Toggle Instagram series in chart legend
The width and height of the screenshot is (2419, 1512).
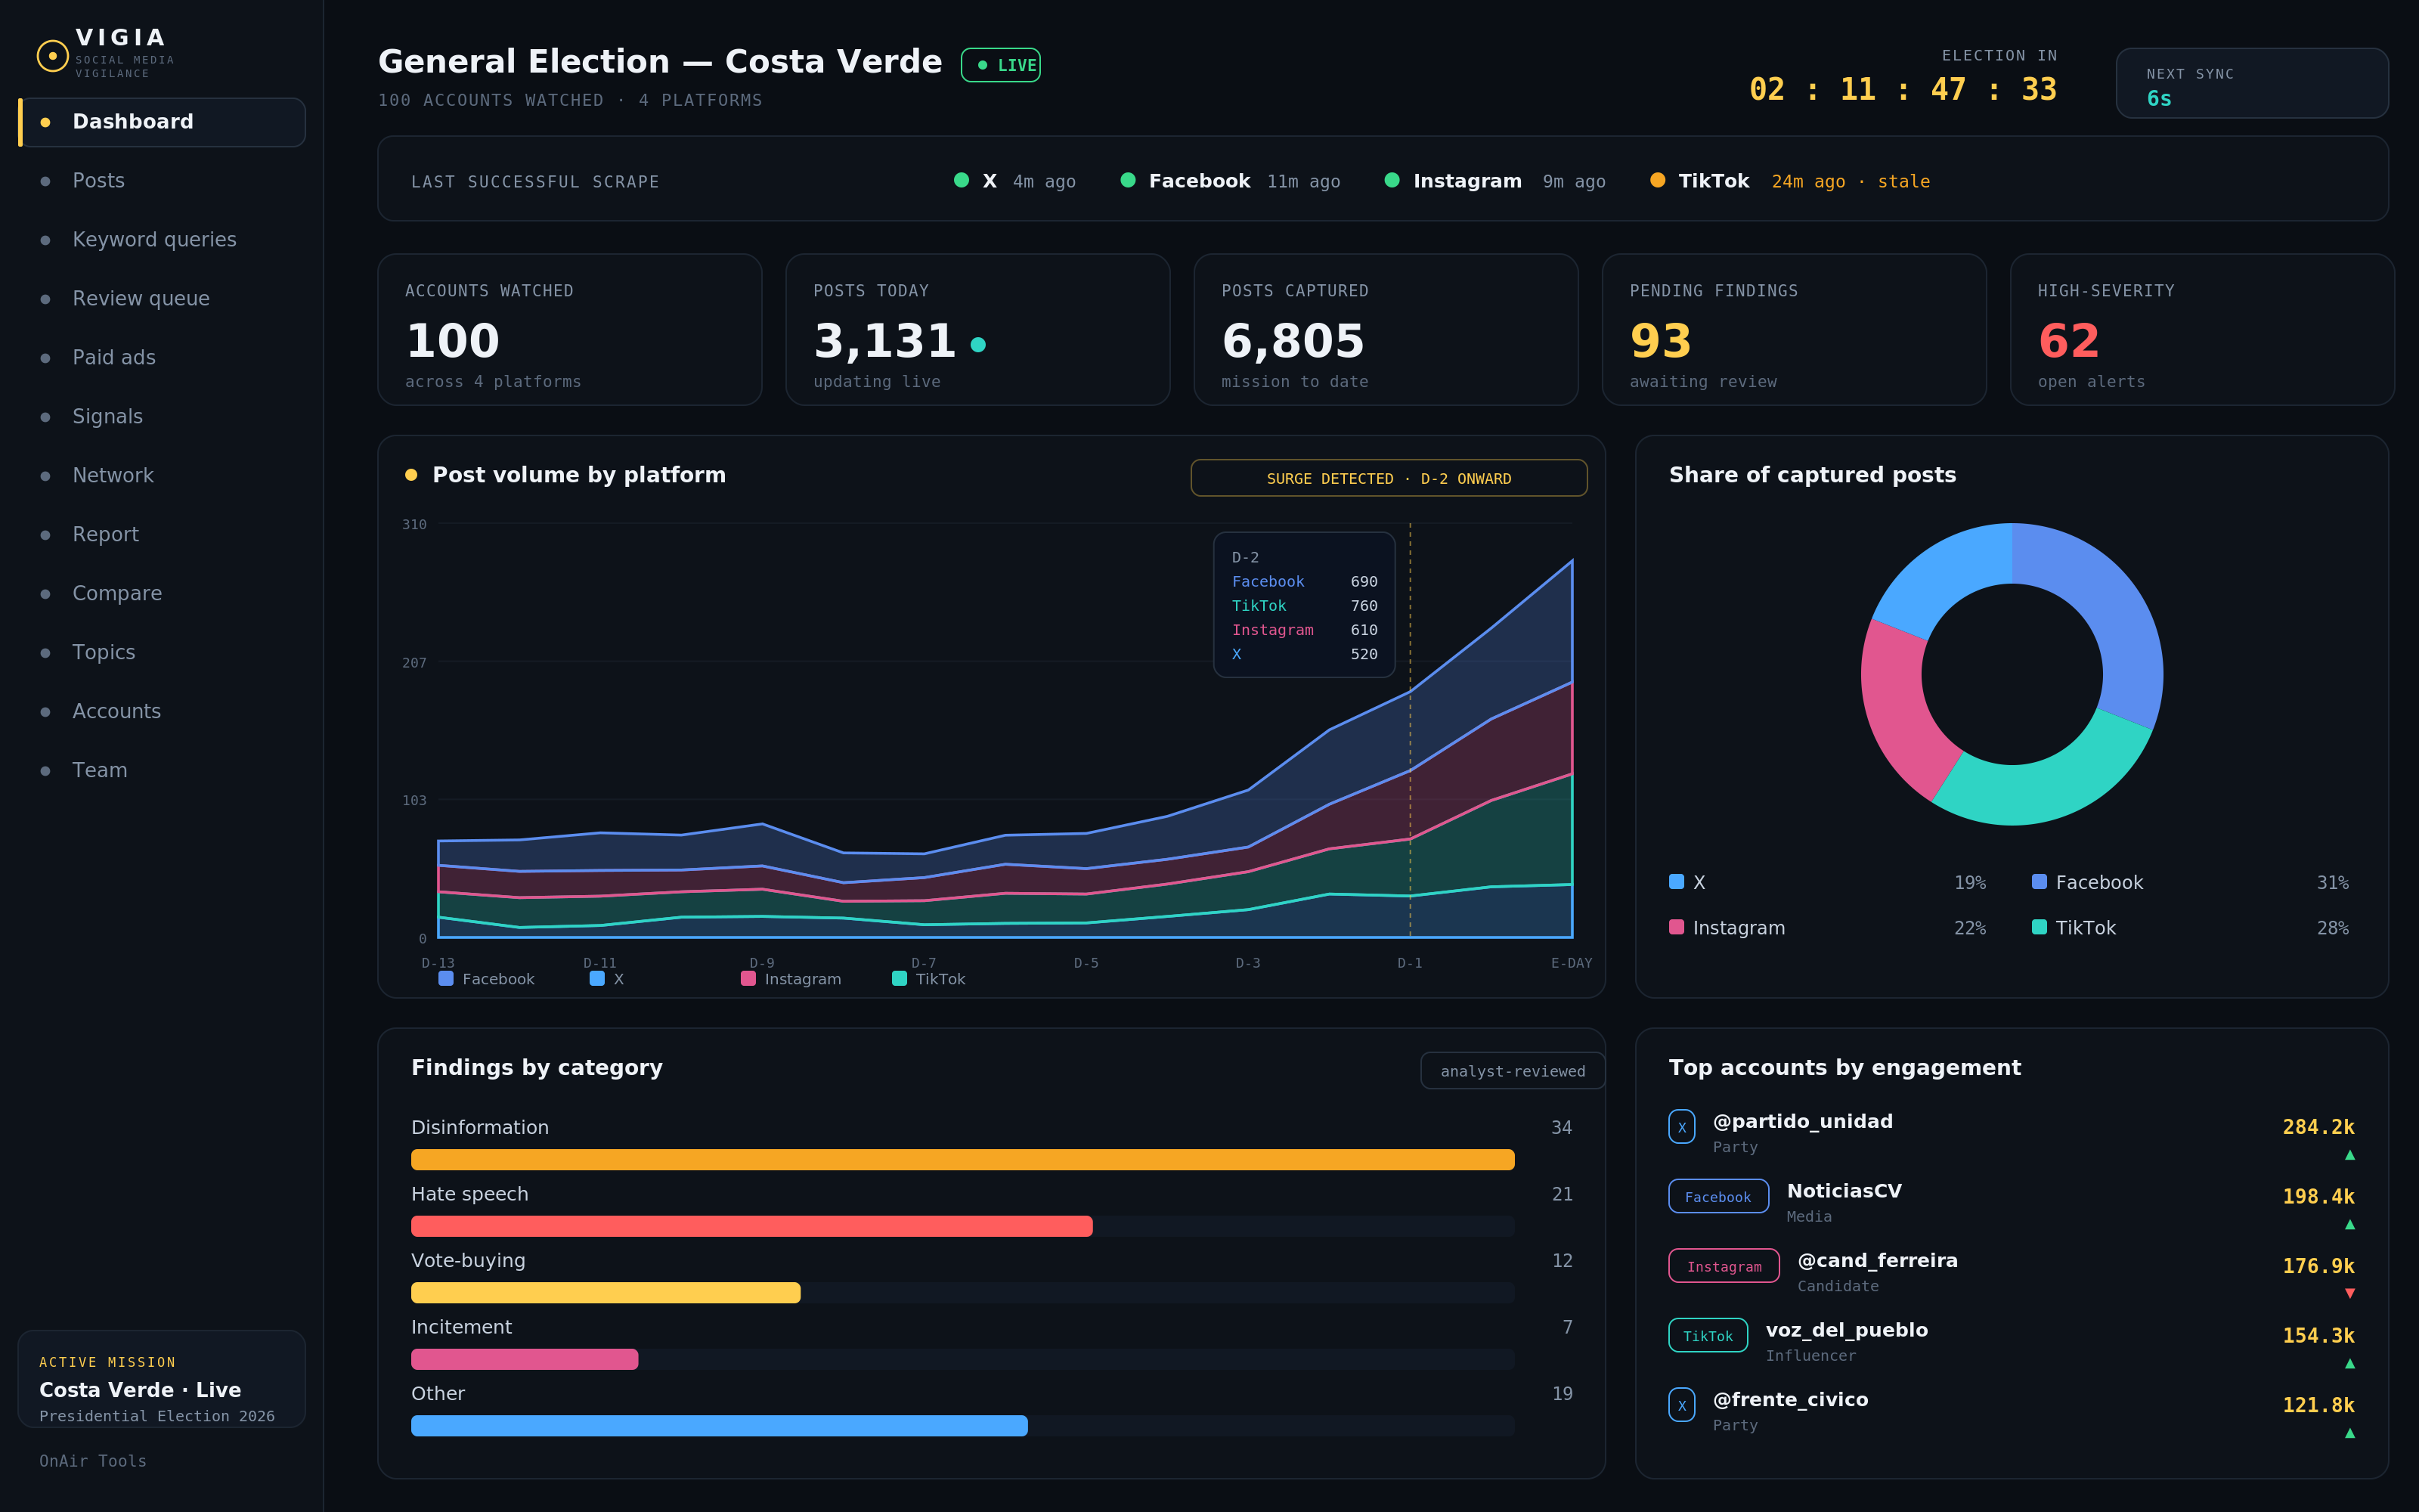click(791, 979)
